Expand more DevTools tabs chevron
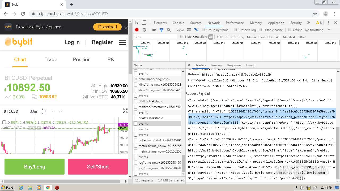340x191 pixels. pos(308,23)
